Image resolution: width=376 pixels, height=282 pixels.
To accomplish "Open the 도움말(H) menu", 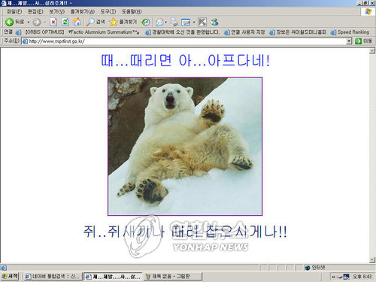I will 132,11.
